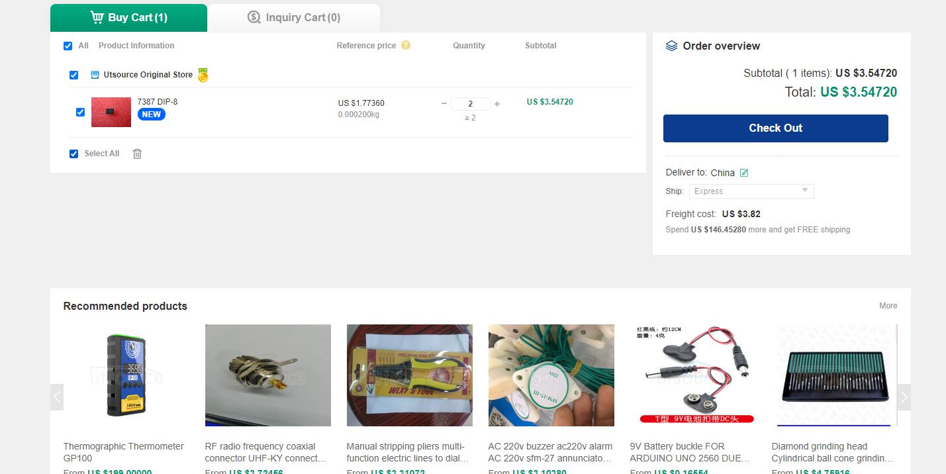Click the gold medal store badge
This screenshot has height=474, width=946.
tap(203, 75)
